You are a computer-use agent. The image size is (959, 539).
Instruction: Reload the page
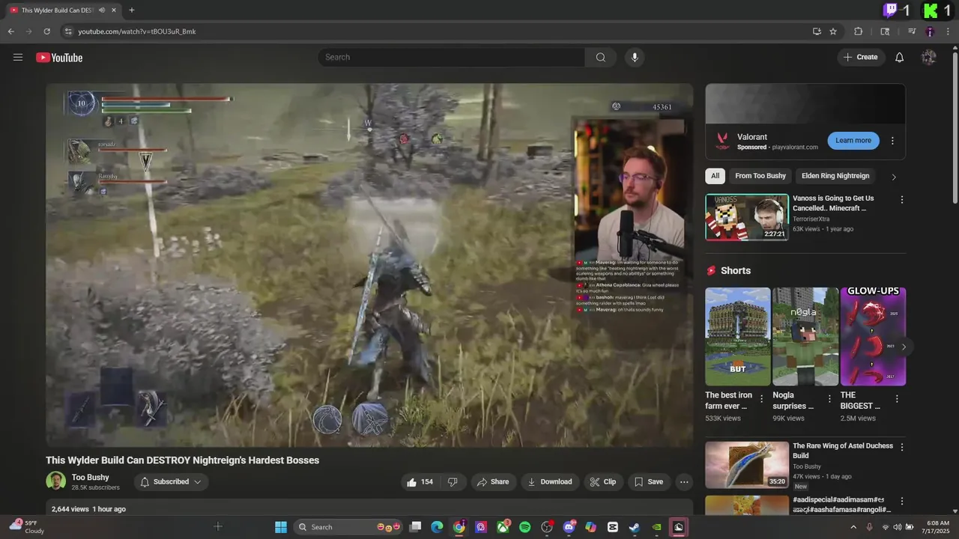tap(46, 31)
